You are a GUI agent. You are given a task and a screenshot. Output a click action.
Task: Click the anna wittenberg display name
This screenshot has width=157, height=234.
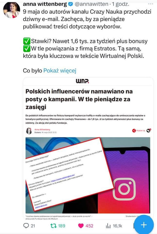click(45, 4)
